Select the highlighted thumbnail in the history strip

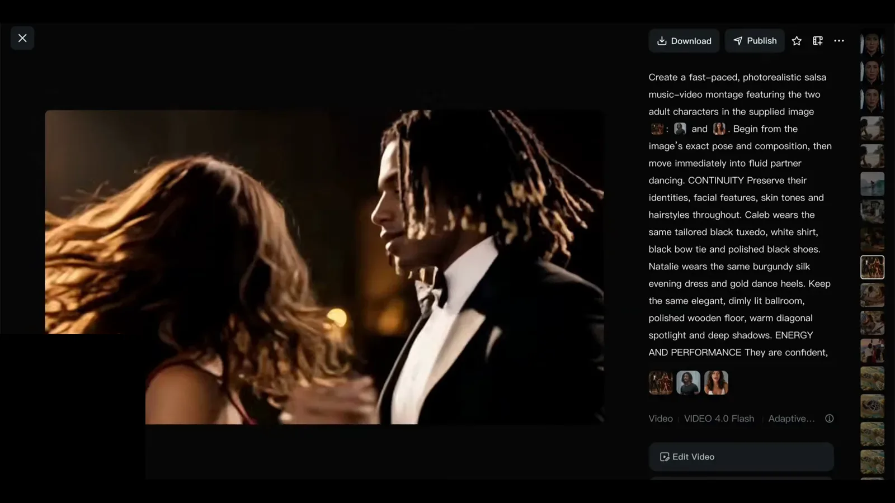pos(872,267)
